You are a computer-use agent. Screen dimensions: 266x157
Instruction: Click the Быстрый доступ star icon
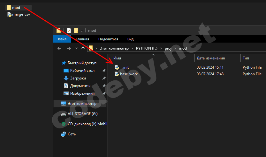point(64,63)
